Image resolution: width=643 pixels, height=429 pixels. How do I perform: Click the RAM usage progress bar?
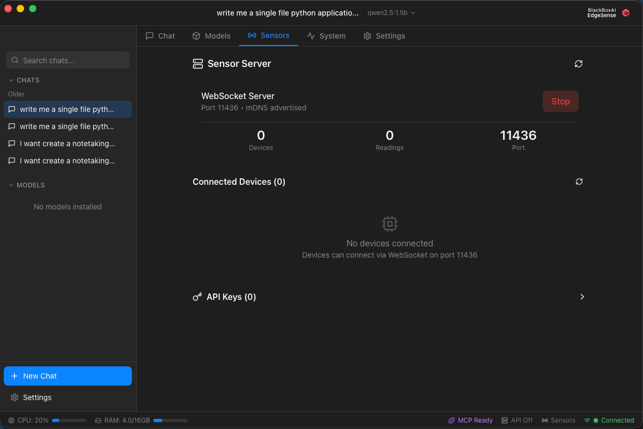pos(170,420)
